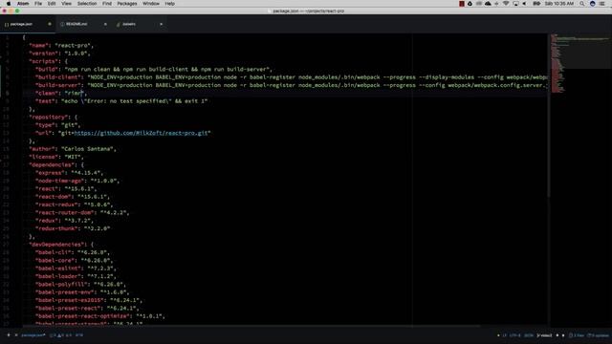The image size is (612, 344).
Task: Click the git branch indicator in status bar
Action: (x=545, y=335)
